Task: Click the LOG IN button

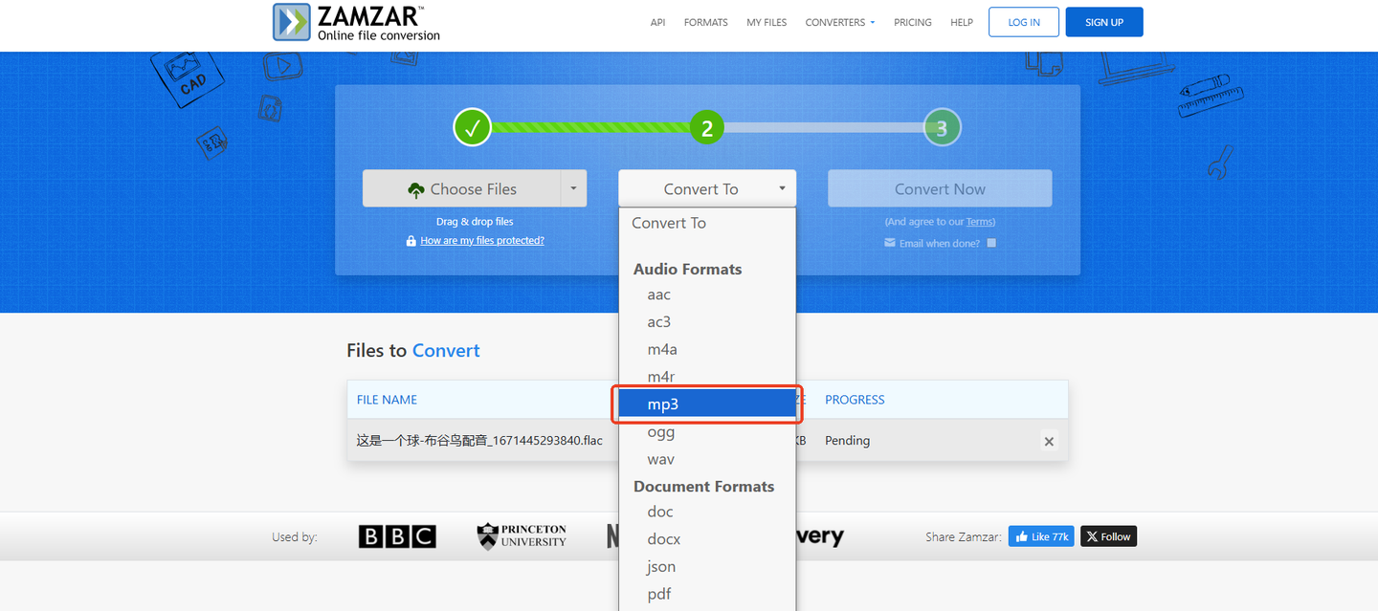Action: [1024, 22]
